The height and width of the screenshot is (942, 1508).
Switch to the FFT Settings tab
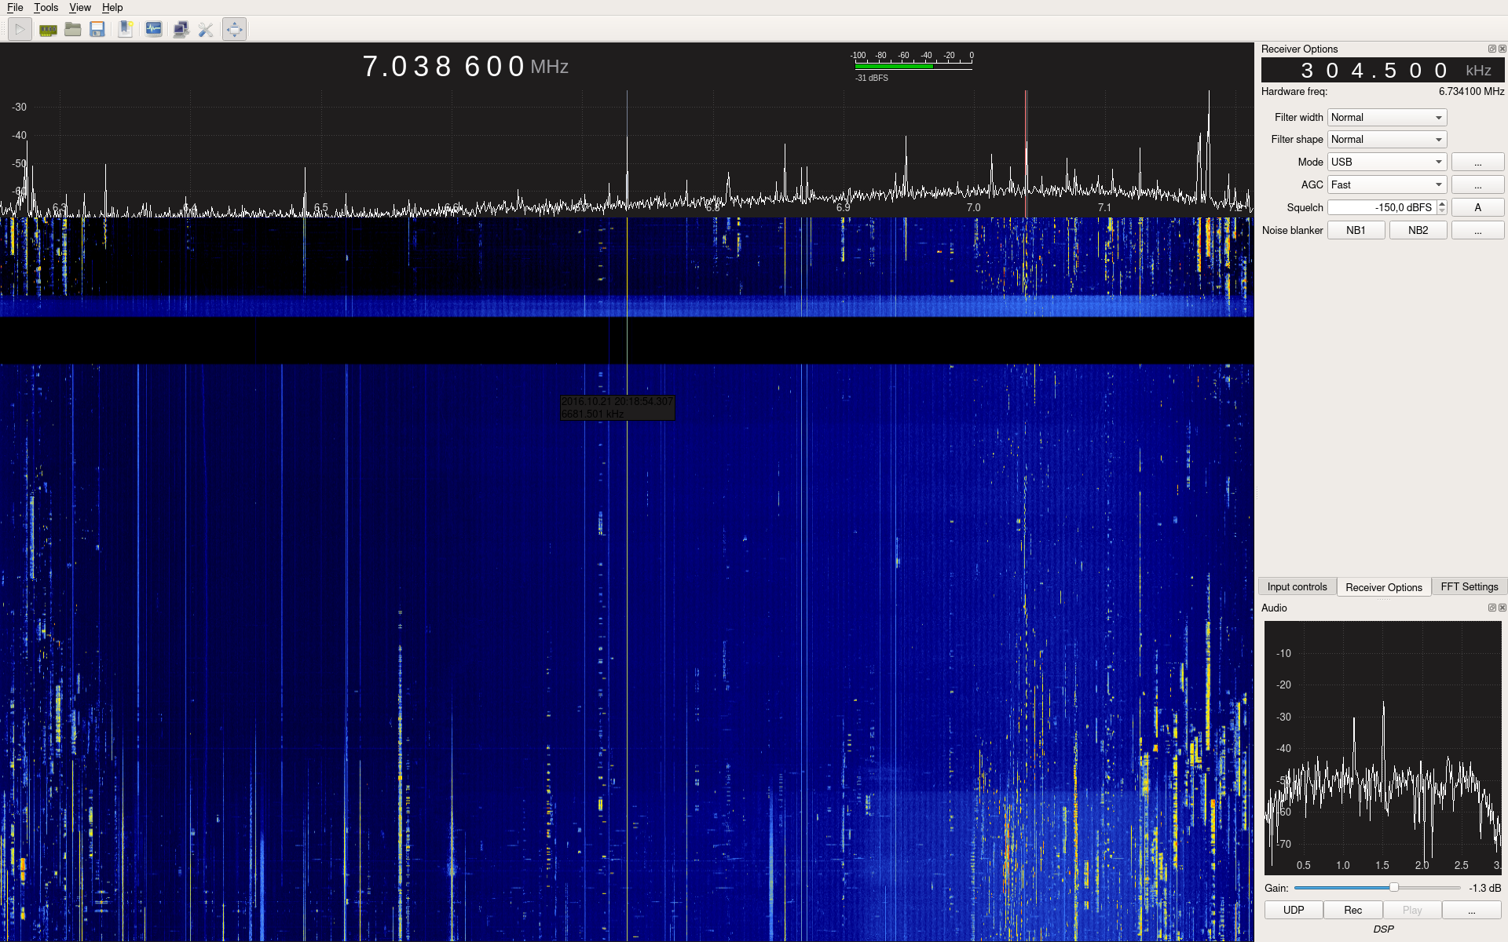tap(1469, 587)
